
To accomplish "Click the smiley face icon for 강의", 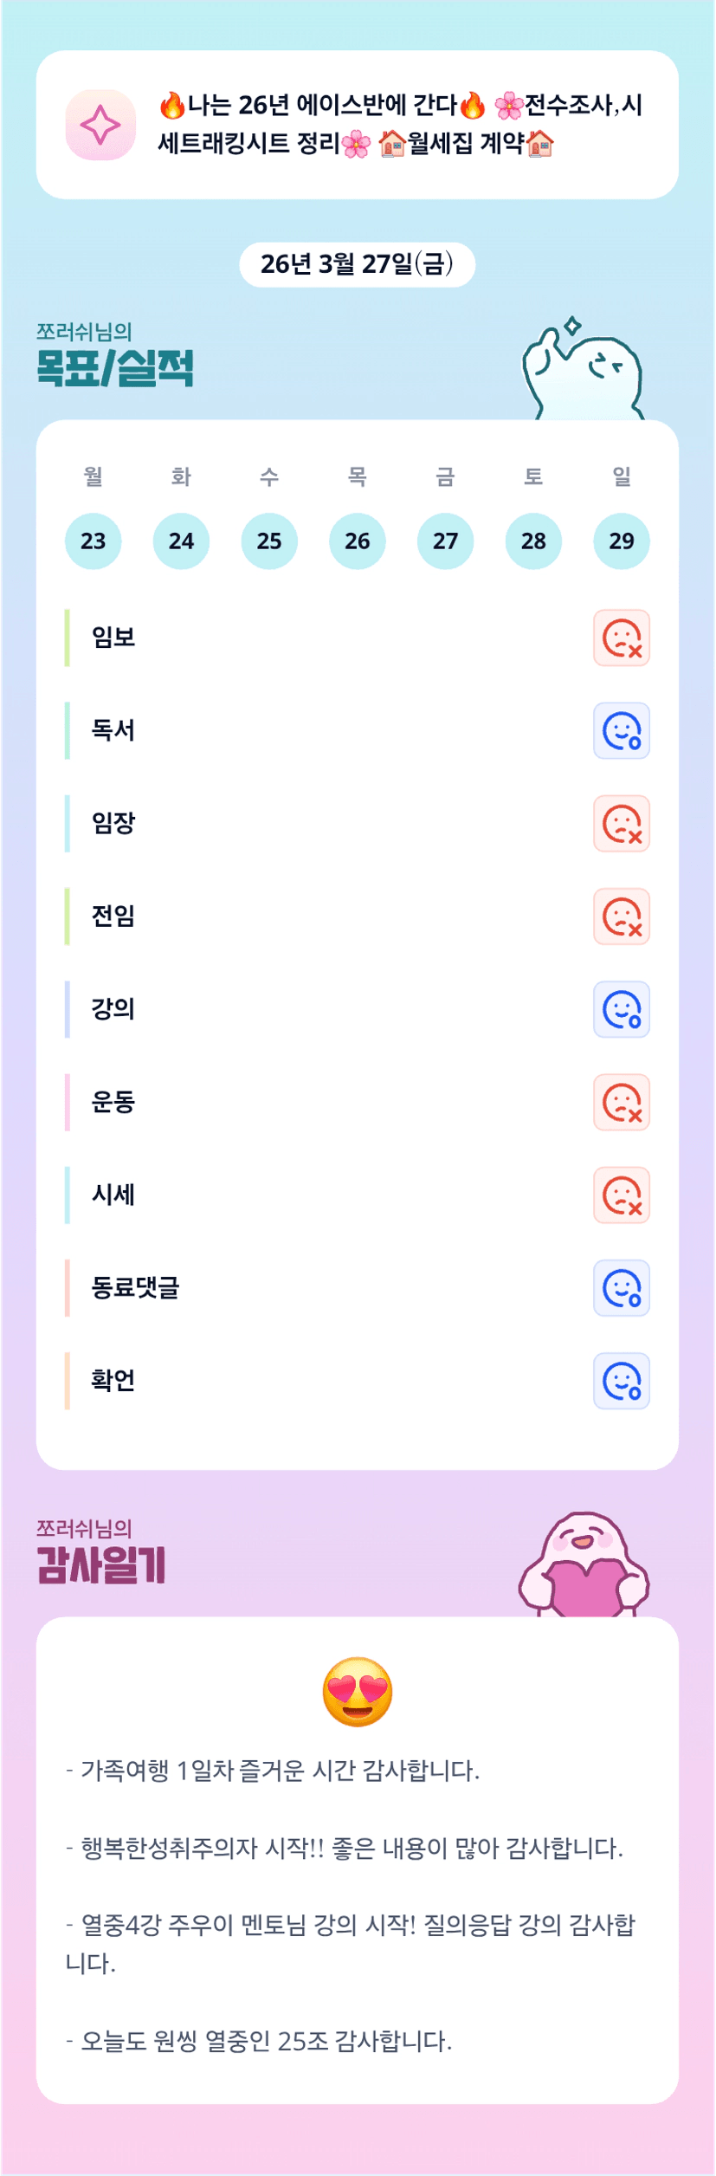I will click(621, 1009).
